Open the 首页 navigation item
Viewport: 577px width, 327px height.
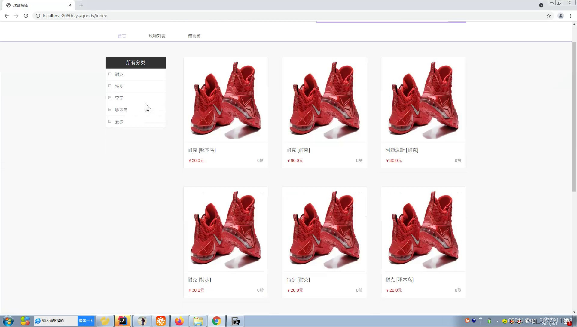(x=122, y=36)
